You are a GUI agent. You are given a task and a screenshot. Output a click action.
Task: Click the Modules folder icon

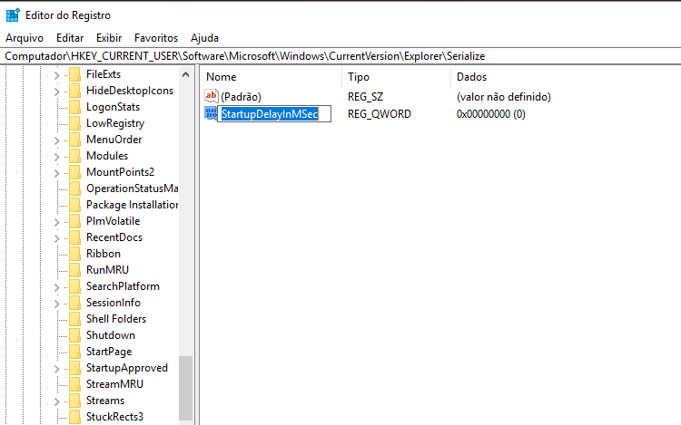tap(74, 156)
